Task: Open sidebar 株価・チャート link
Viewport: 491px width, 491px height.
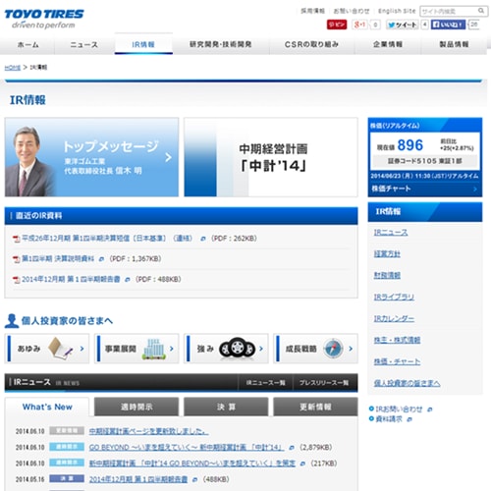Action: [x=397, y=361]
